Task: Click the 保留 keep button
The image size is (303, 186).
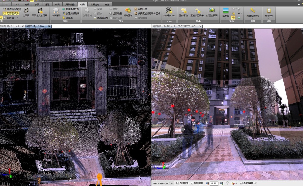Action: 98,9
